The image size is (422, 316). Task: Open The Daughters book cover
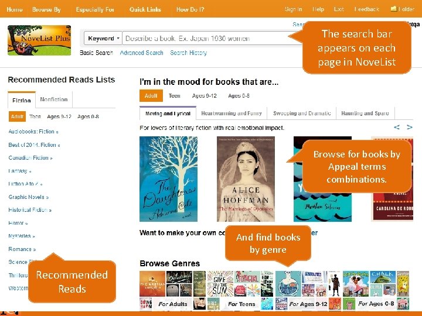point(168,179)
